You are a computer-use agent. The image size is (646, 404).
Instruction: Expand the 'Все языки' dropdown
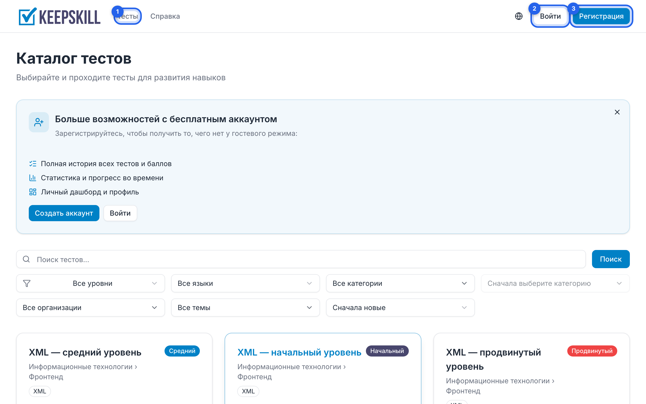click(x=245, y=283)
